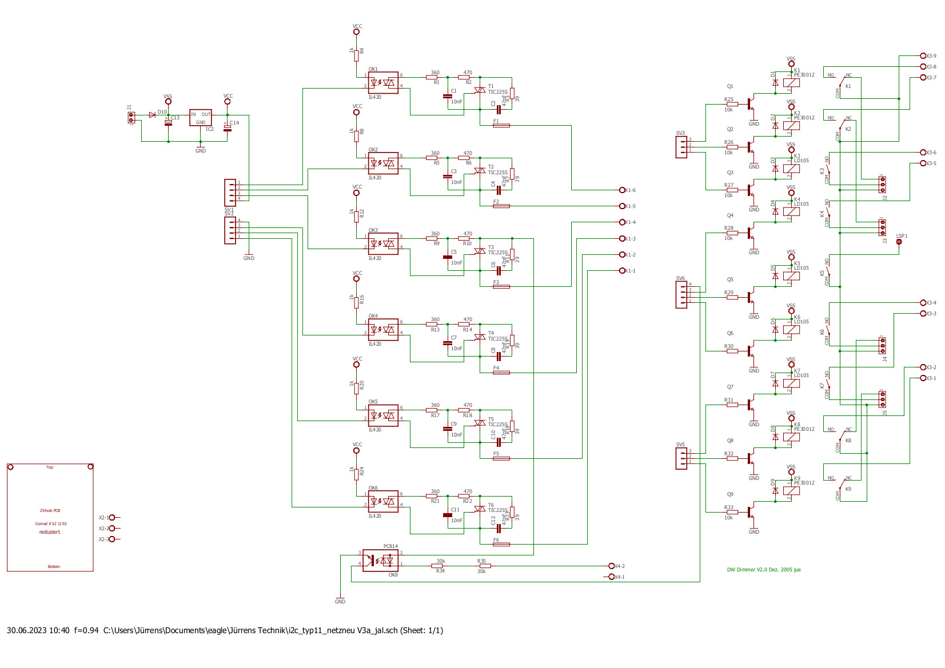
Task: Click the schematic file path footer
Action: click(225, 631)
